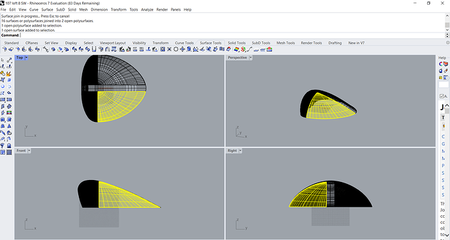Screen dimensions: 450x240
Task: Open the yellow folder Libraries panel tab icon
Action: [441, 78]
